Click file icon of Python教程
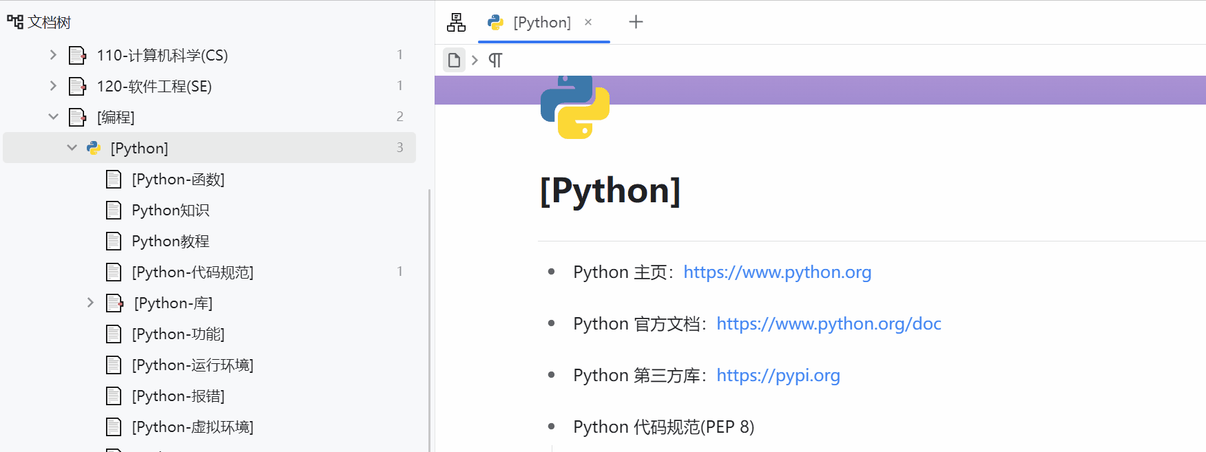The image size is (1206, 452). [x=114, y=241]
